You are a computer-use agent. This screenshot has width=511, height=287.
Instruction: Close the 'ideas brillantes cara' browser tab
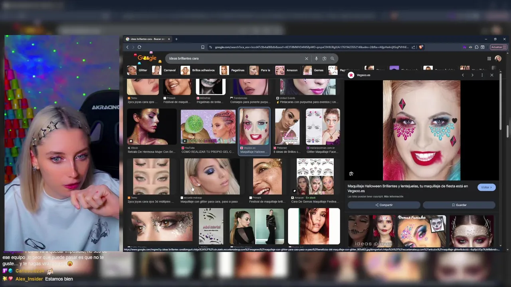coord(169,39)
